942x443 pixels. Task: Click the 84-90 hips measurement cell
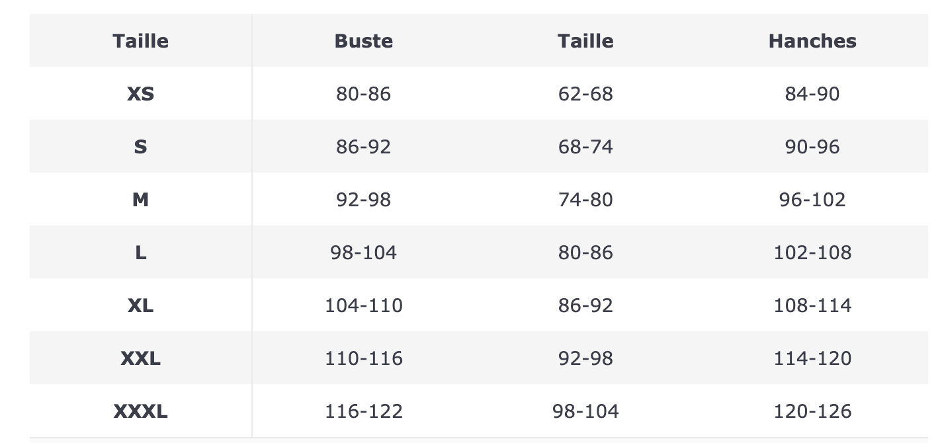click(x=812, y=94)
